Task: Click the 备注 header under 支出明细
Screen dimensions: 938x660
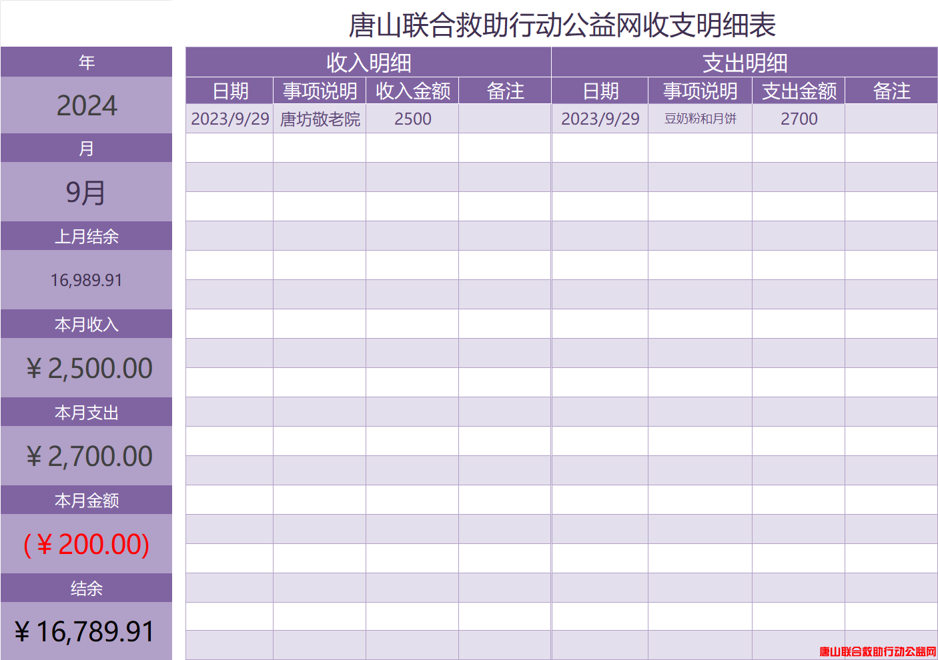Action: coord(891,91)
